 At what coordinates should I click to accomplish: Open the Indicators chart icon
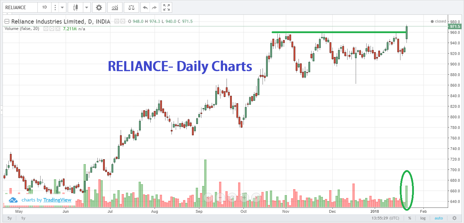(115, 7)
